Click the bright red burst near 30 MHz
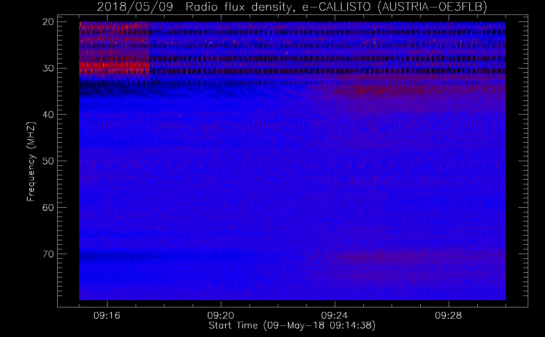The width and height of the screenshot is (545, 337). click(115, 67)
